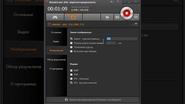Click the info icon in the bottom banner
This screenshot has height=104, width=185.
(x=66, y=100)
